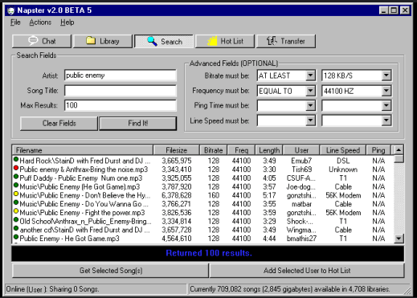Image resolution: width=417 pixels, height=298 pixels.
Task: Click the Clear Fields button
Action: (59, 124)
